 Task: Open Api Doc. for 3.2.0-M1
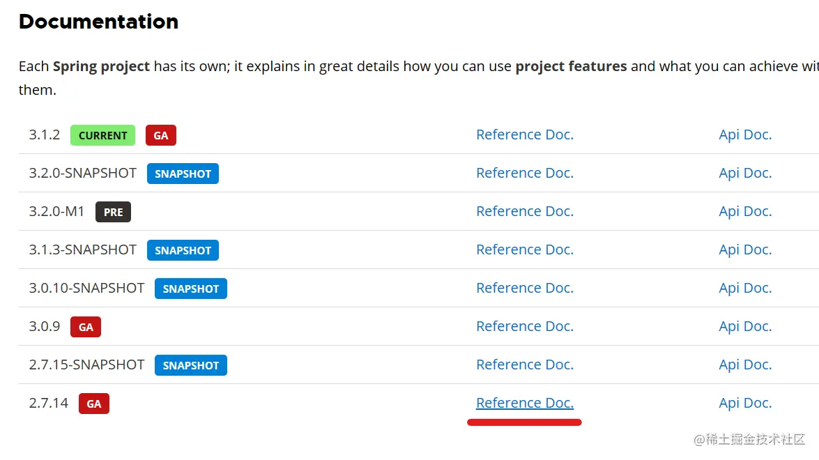coord(745,211)
